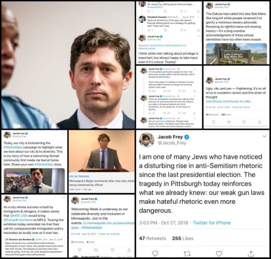Like the Pittsburgh tweet with the heart icon
The width and height of the screenshot is (271, 259).
tap(219, 254)
